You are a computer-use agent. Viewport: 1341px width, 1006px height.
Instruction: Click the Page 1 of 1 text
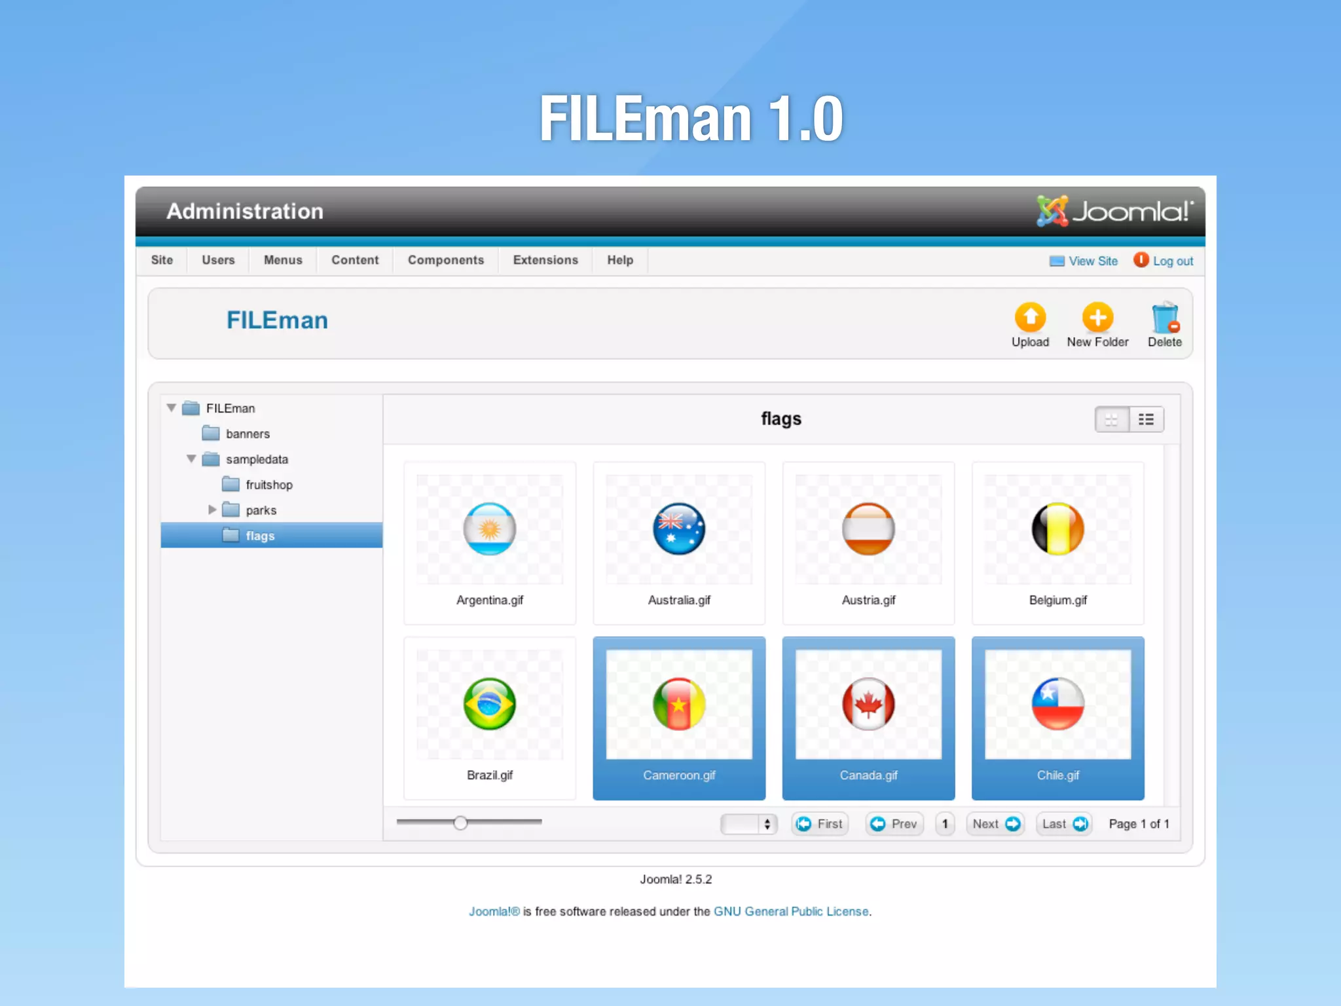coord(1139,824)
